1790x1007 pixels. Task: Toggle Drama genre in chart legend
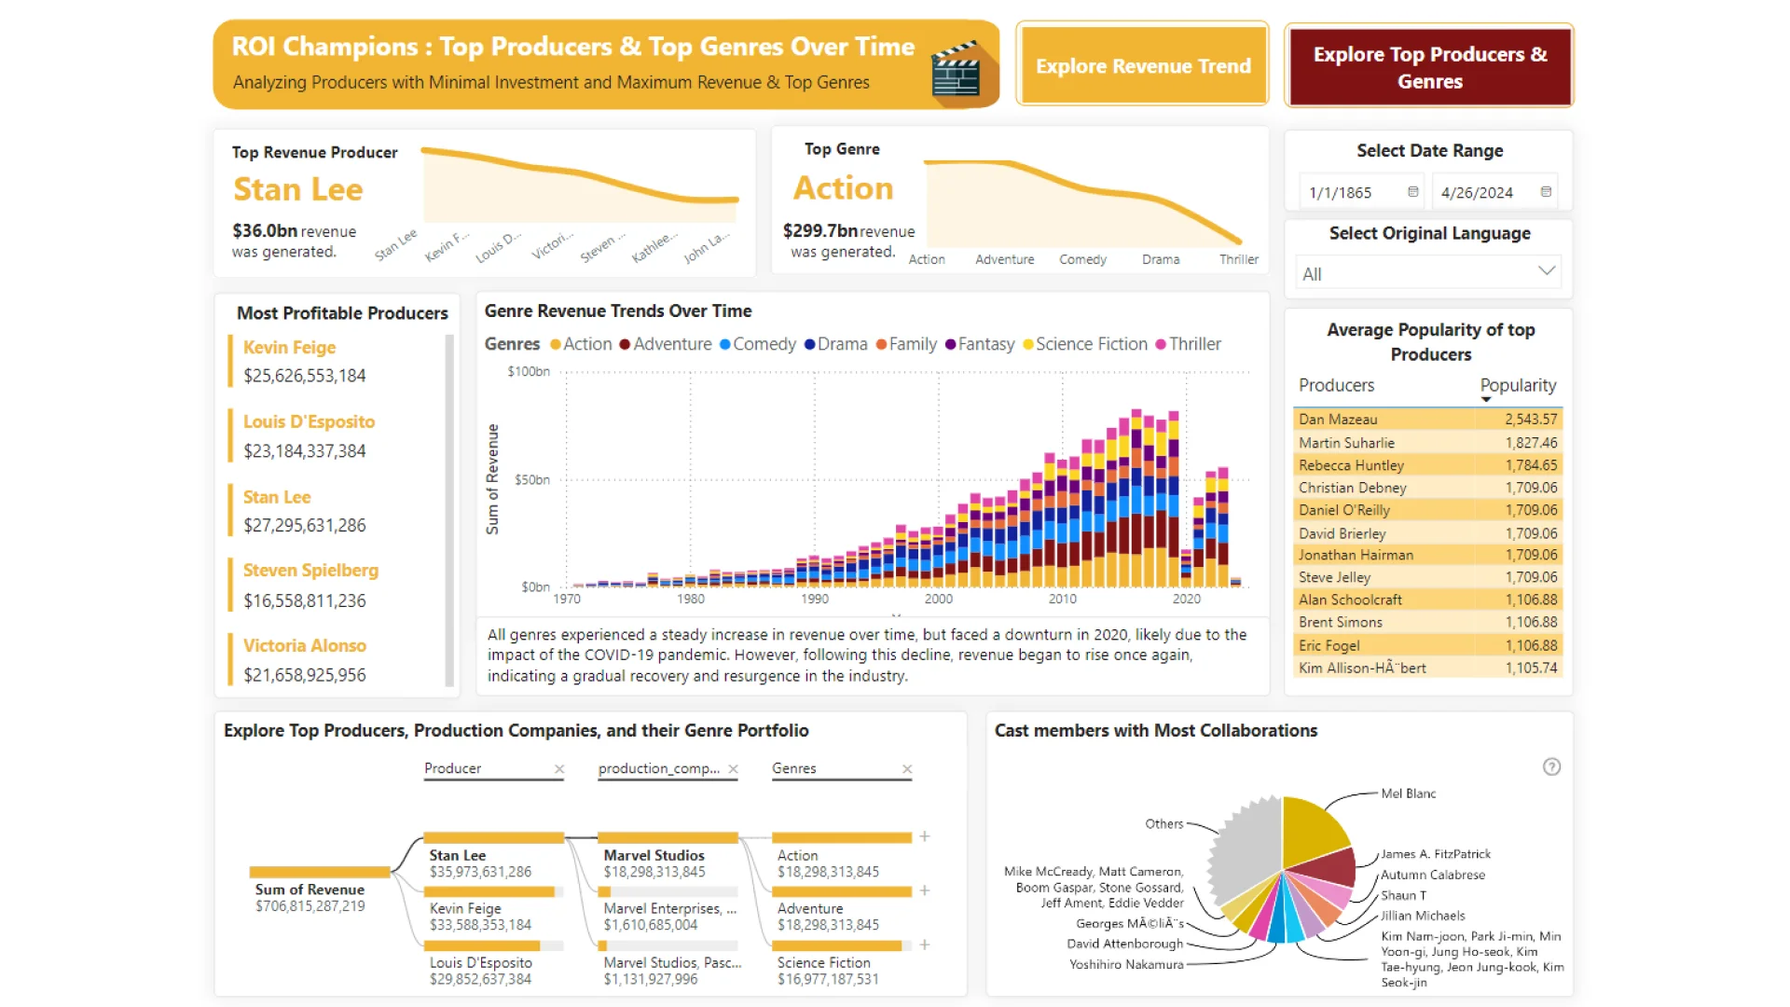click(835, 344)
